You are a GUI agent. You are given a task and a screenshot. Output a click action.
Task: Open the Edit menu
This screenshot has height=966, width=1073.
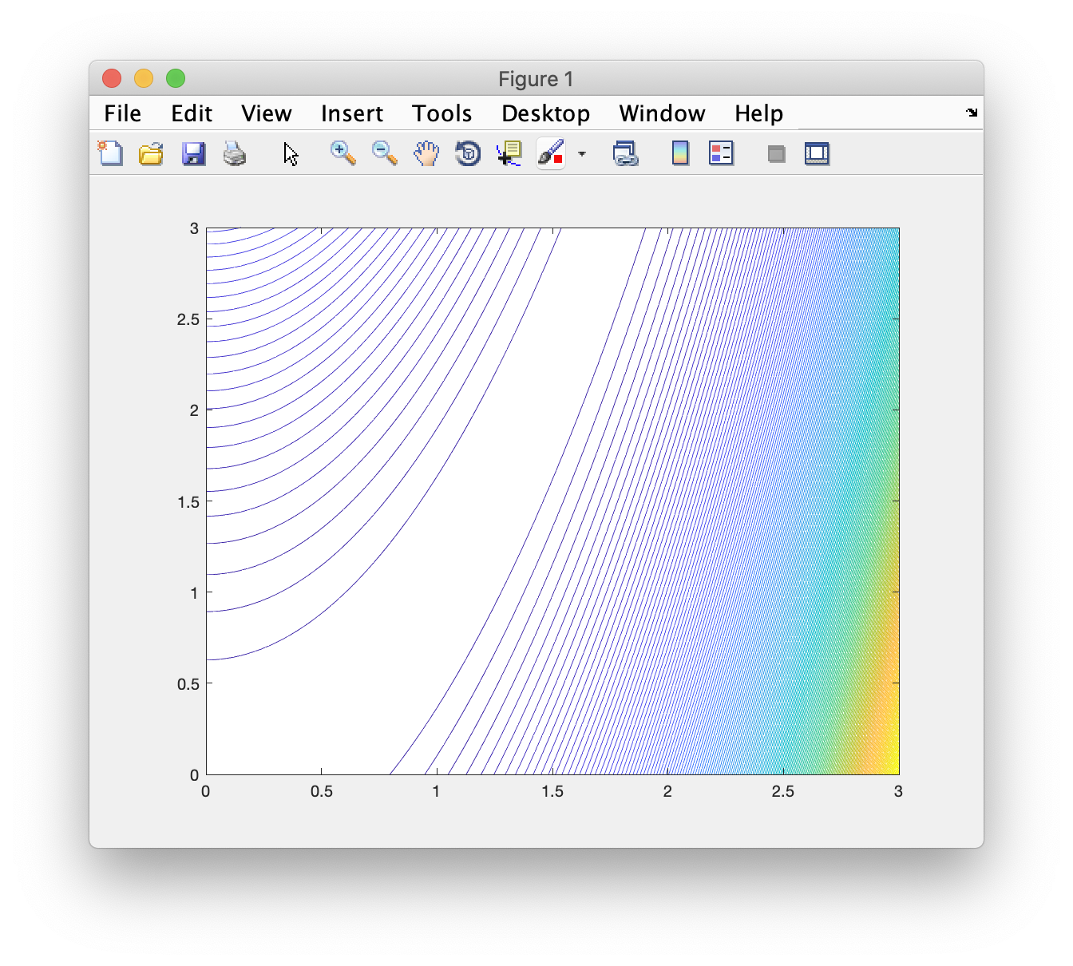tap(192, 113)
